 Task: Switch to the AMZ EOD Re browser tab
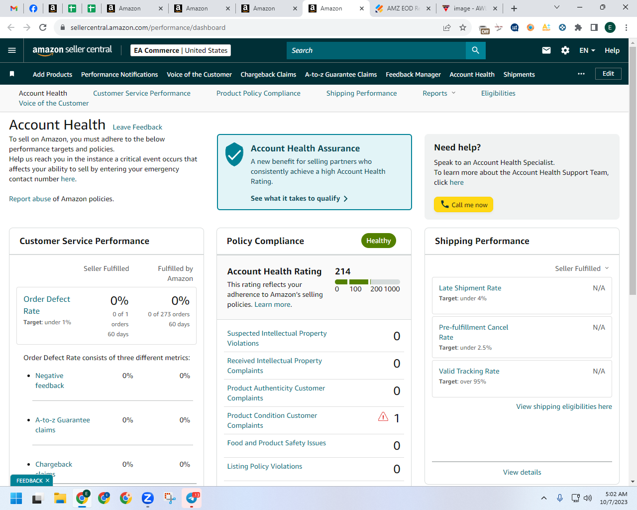tap(404, 8)
